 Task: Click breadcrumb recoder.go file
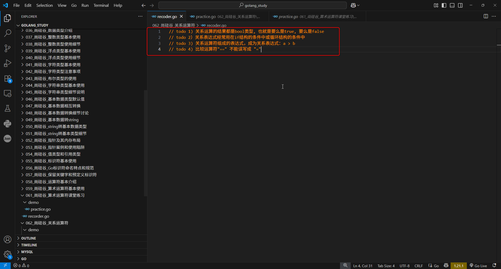[214, 25]
